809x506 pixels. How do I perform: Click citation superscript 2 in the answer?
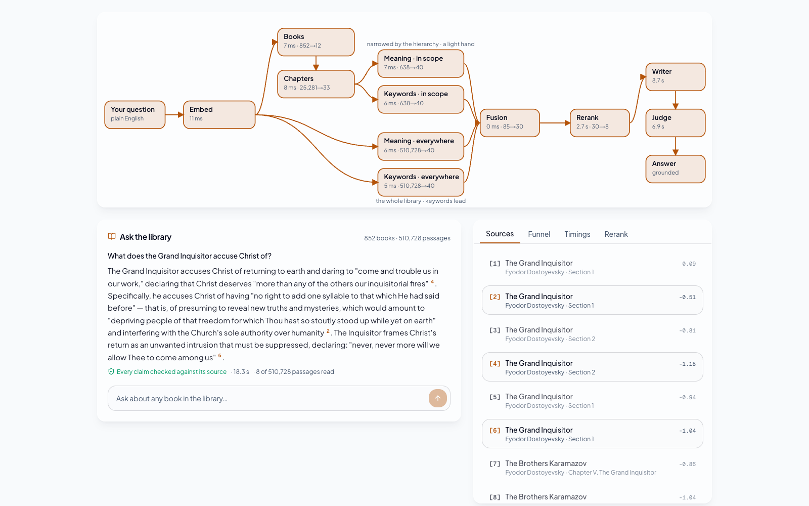click(x=328, y=331)
